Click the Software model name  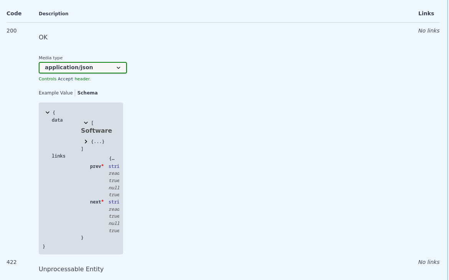tap(96, 130)
